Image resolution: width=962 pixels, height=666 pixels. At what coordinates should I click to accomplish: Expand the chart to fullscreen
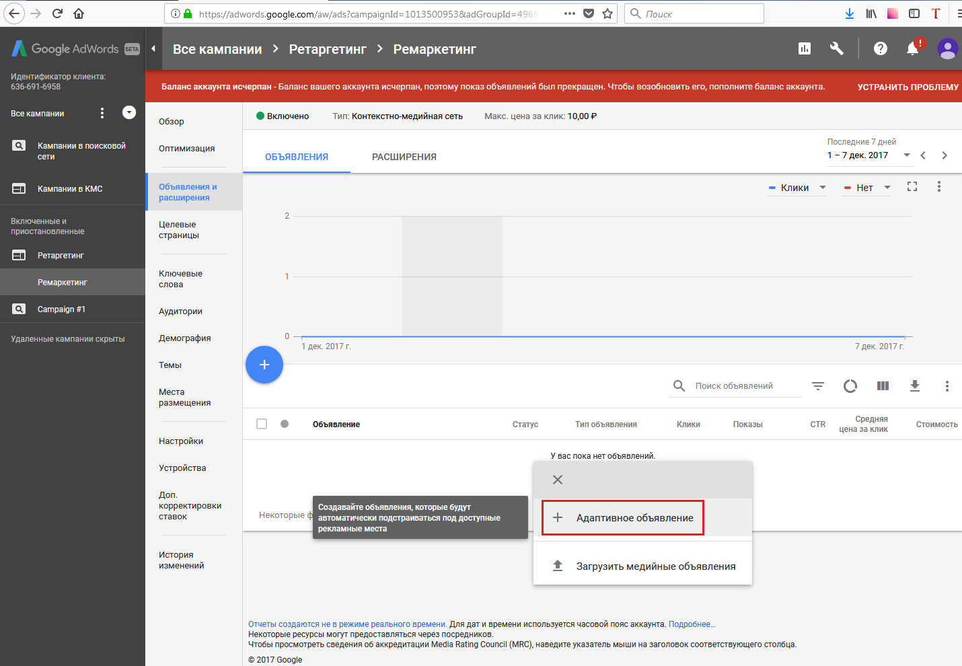(912, 186)
